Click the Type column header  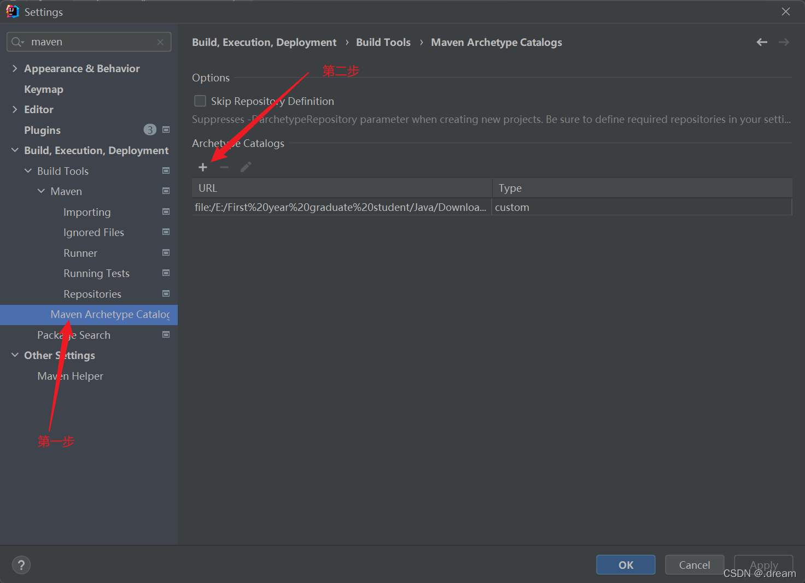[642, 188]
